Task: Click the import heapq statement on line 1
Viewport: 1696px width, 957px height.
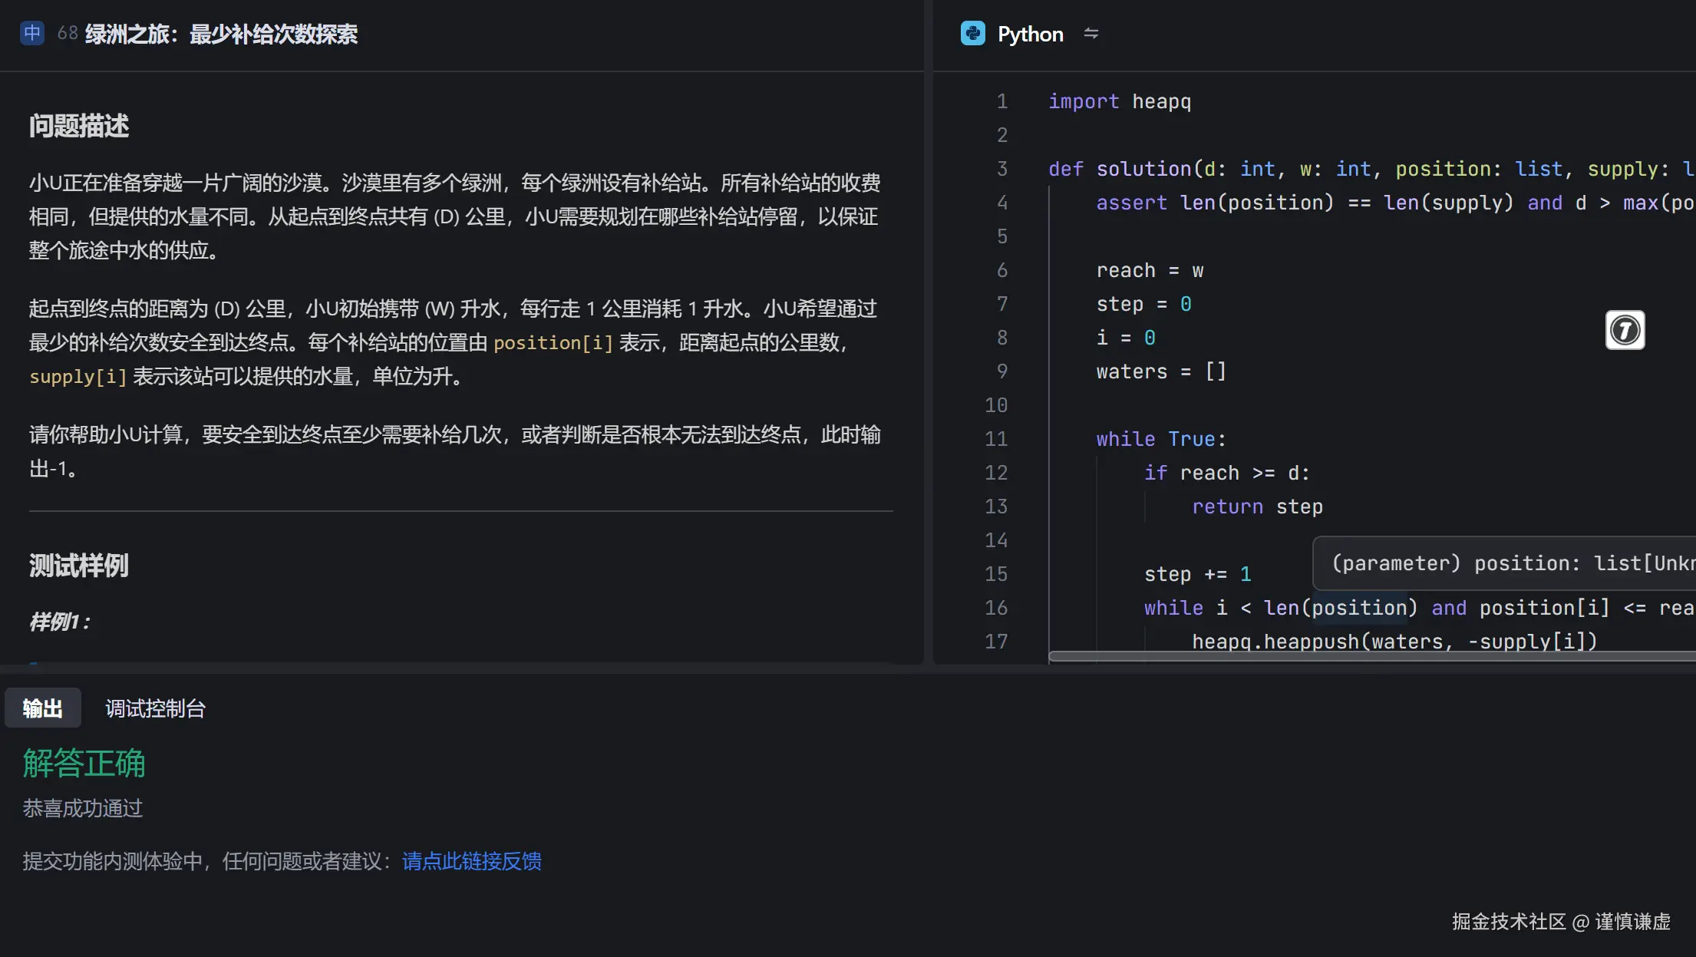Action: (1119, 101)
